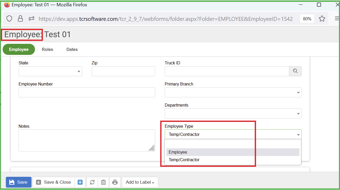Click the 'Zip' label
This screenshot has height=190, width=340.
click(x=95, y=63)
